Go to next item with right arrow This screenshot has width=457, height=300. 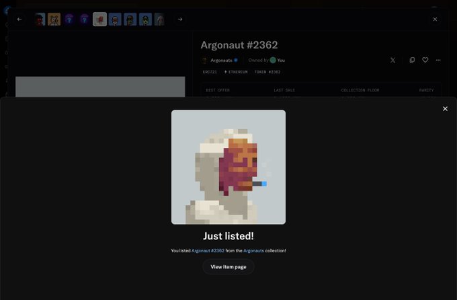(180, 20)
